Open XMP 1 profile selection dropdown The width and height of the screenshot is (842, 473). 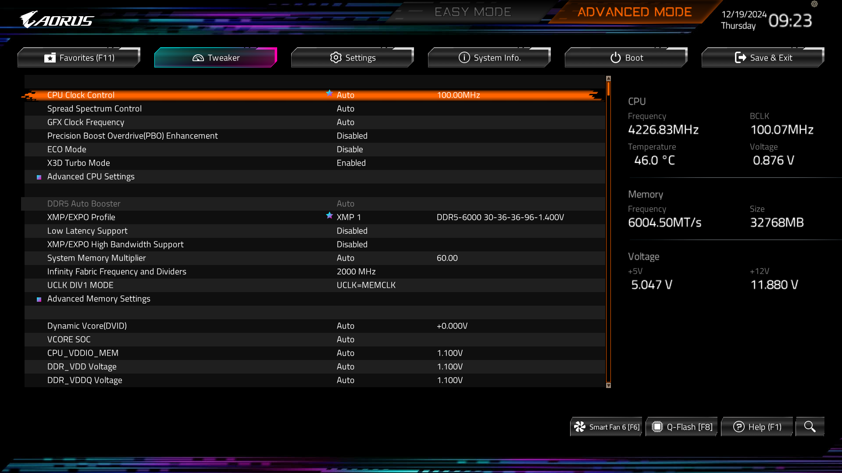(349, 217)
